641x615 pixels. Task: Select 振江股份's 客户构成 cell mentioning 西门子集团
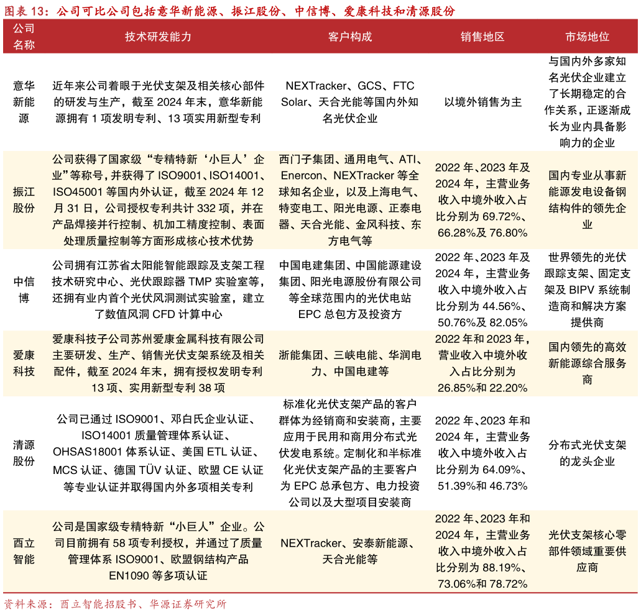349,200
